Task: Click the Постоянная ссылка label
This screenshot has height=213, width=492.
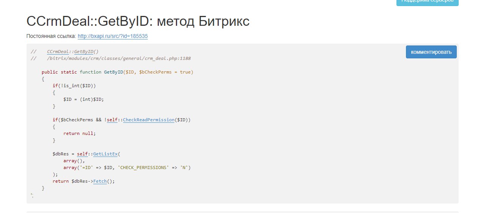Action: (51, 36)
